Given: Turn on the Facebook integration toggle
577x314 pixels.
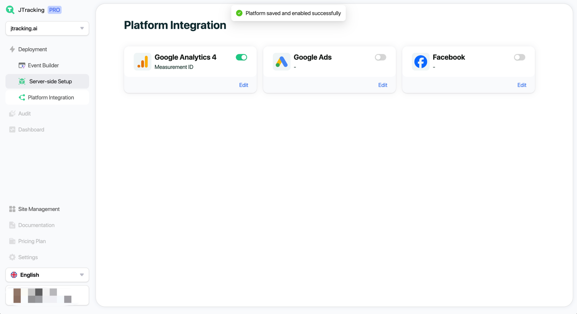Looking at the screenshot, I should [x=519, y=57].
